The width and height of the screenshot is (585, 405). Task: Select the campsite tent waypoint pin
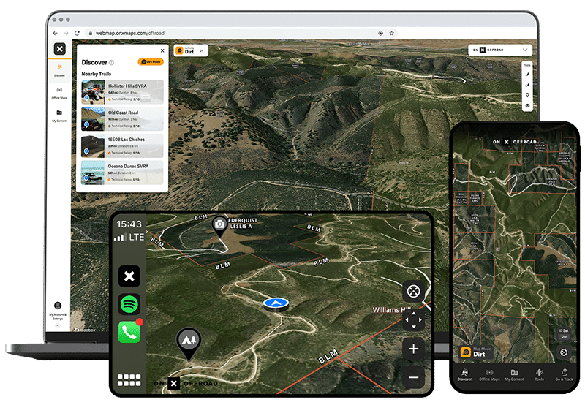(x=188, y=340)
